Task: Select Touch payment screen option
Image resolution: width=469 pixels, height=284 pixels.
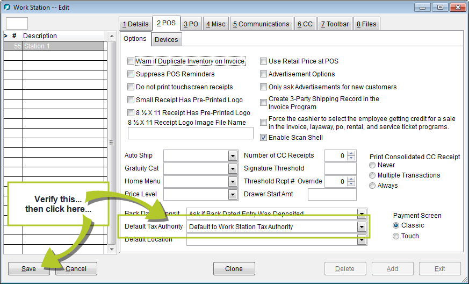Action: click(x=396, y=236)
